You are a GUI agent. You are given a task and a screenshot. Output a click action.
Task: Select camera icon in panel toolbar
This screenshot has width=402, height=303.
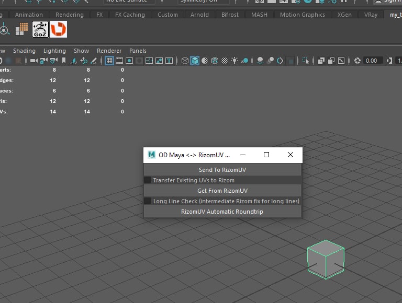point(33,61)
